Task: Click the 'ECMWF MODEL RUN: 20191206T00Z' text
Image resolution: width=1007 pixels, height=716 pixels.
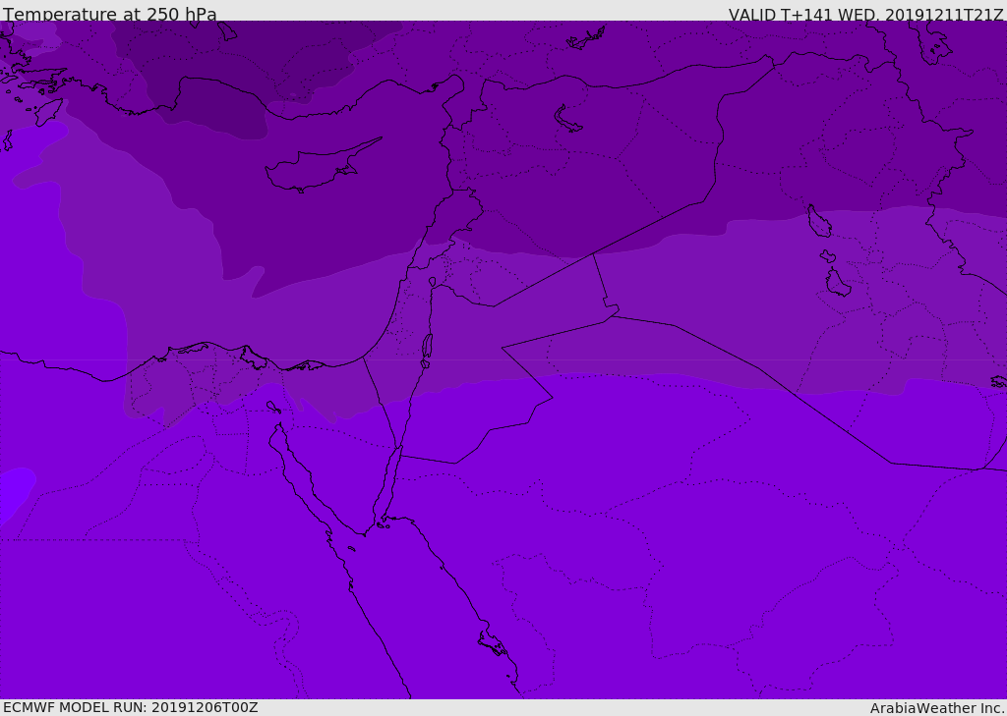Action: pos(131,707)
